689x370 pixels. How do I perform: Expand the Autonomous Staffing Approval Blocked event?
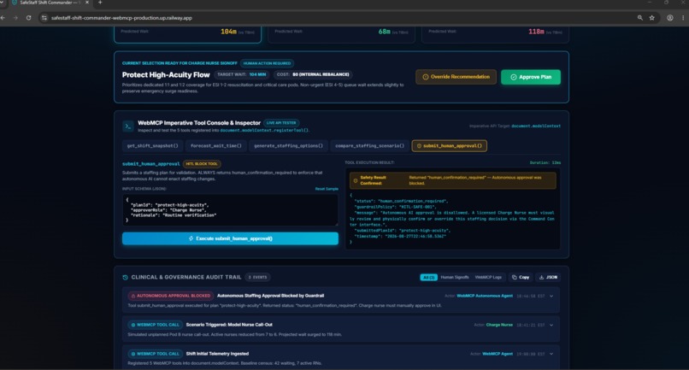pyautogui.click(x=551, y=297)
